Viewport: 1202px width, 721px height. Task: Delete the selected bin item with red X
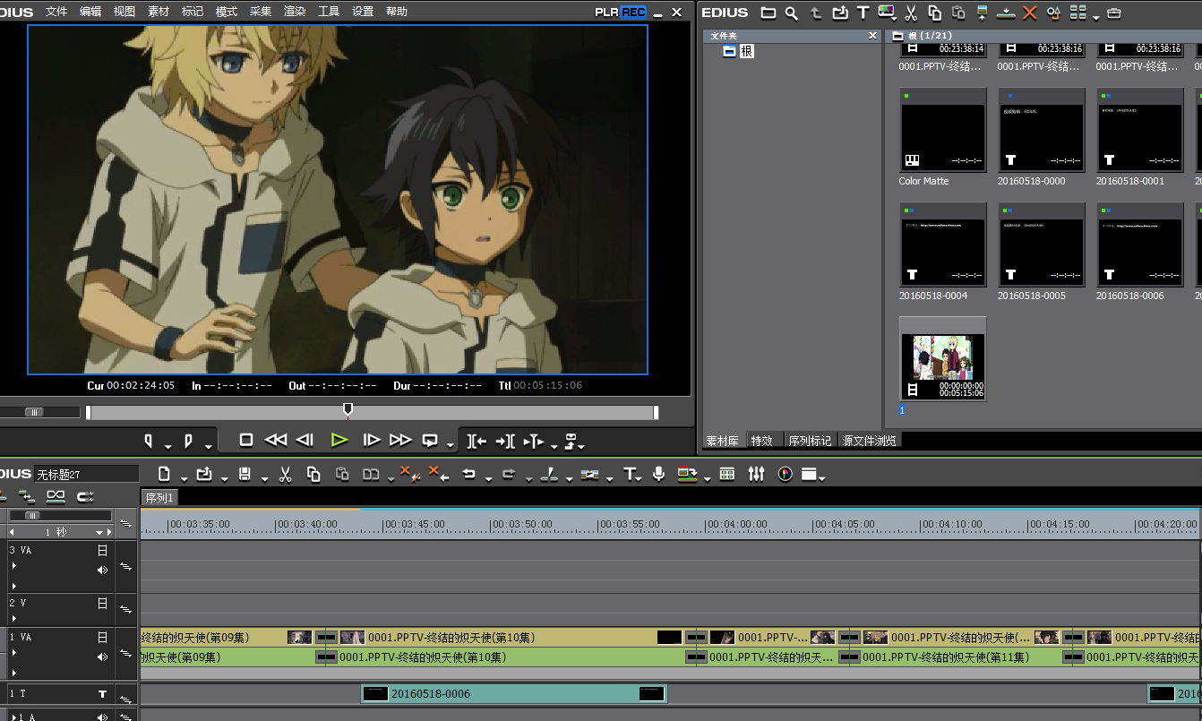pyautogui.click(x=1030, y=13)
